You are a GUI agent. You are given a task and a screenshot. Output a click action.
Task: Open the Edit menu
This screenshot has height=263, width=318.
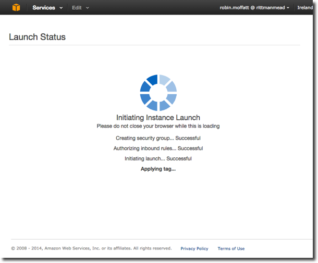(77, 8)
